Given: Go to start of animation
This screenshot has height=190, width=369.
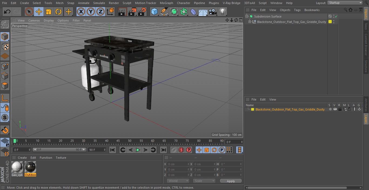Looking at the screenshot, I should click(x=113, y=150).
